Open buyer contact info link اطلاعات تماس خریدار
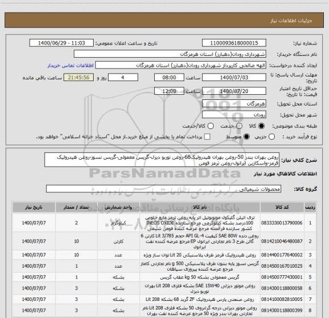Image resolution: width=329 pixels, height=318 pixels. [x=70, y=66]
